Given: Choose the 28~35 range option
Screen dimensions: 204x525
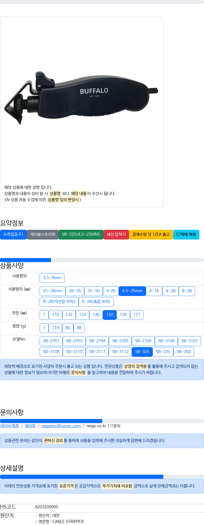Looking at the screenshot, I should (75, 291).
